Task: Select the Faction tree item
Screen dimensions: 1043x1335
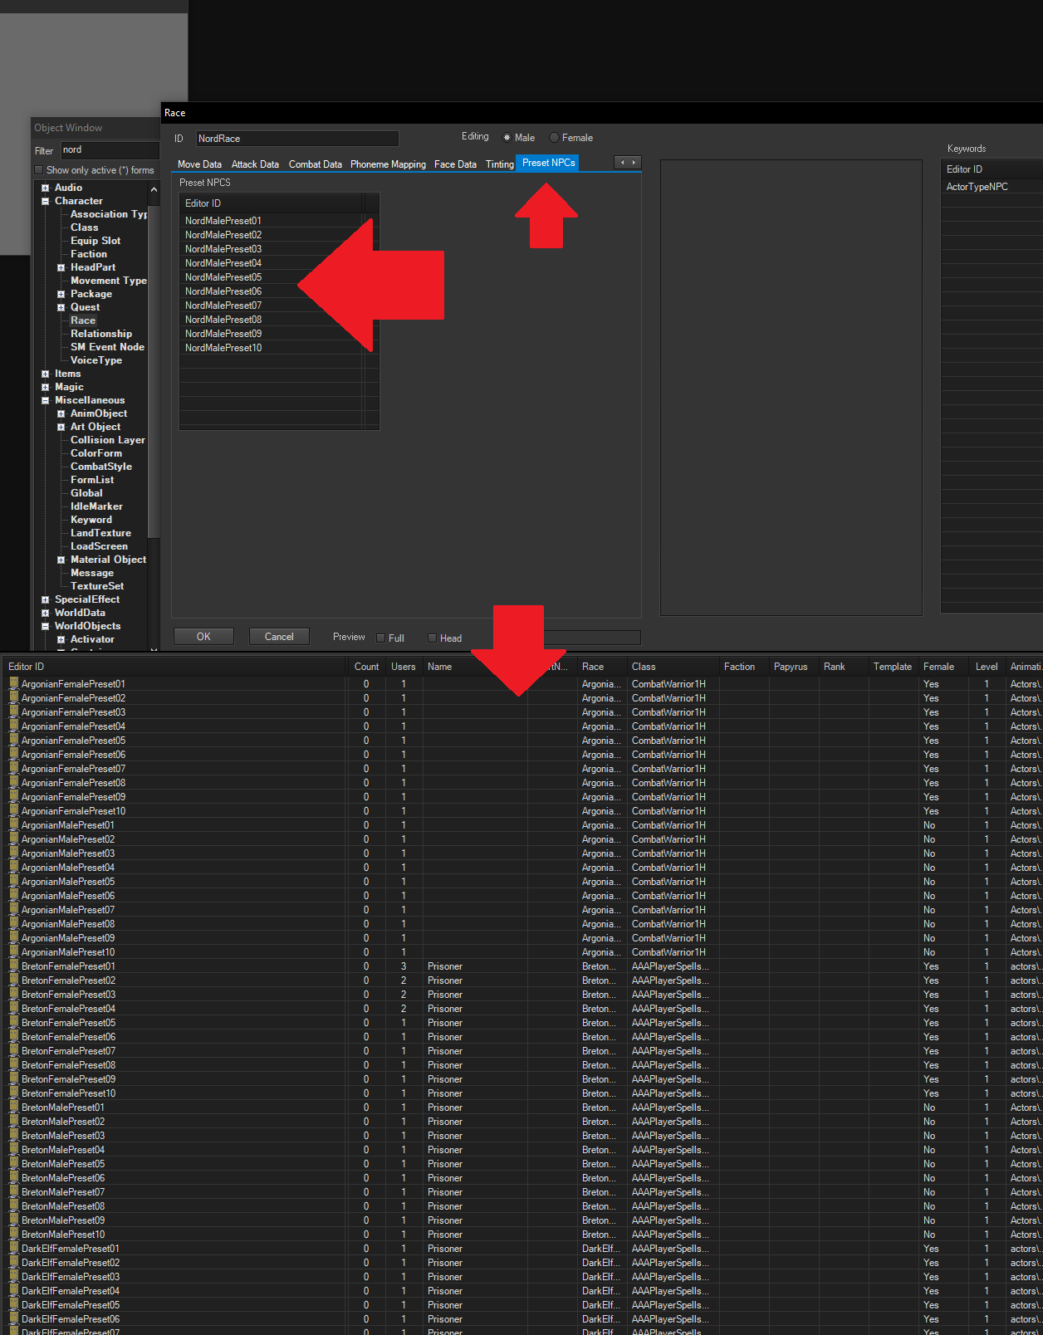Action: pos(89,254)
